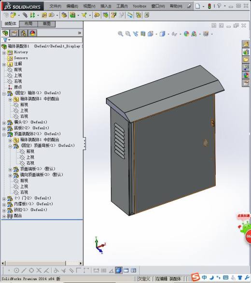Open the PropertyManager tab icon
This screenshot has width=251, height=283.
pyautogui.click(x=14, y=33)
